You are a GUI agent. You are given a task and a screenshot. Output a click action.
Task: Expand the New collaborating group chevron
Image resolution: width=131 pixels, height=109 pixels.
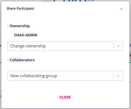[118, 76]
